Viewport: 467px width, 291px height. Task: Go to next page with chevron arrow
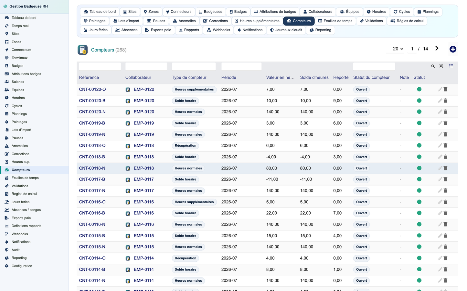[437, 48]
